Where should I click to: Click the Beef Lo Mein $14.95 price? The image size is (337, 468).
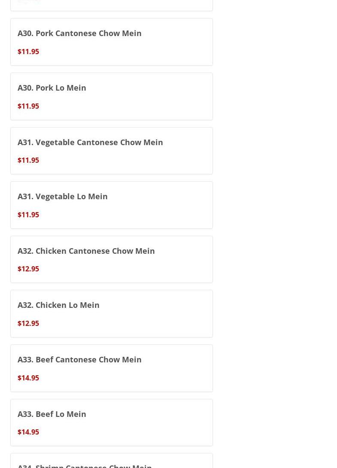click(28, 432)
